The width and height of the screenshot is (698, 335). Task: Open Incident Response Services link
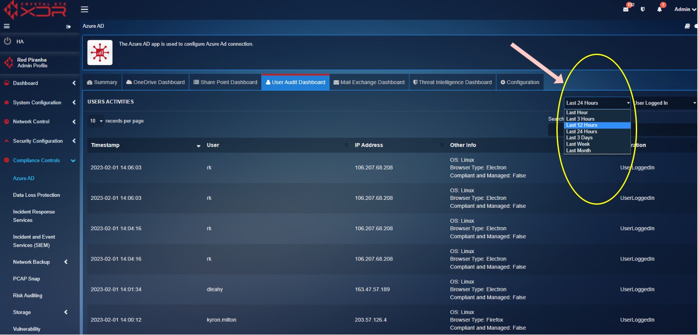point(34,216)
